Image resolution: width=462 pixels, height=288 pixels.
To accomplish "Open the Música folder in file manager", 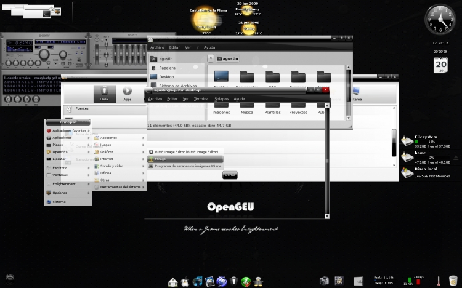I will point(246,110).
